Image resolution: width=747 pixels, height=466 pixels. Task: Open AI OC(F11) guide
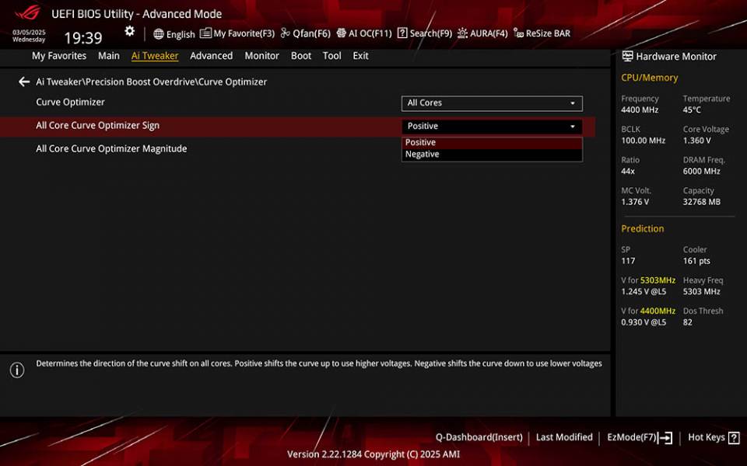(364, 33)
